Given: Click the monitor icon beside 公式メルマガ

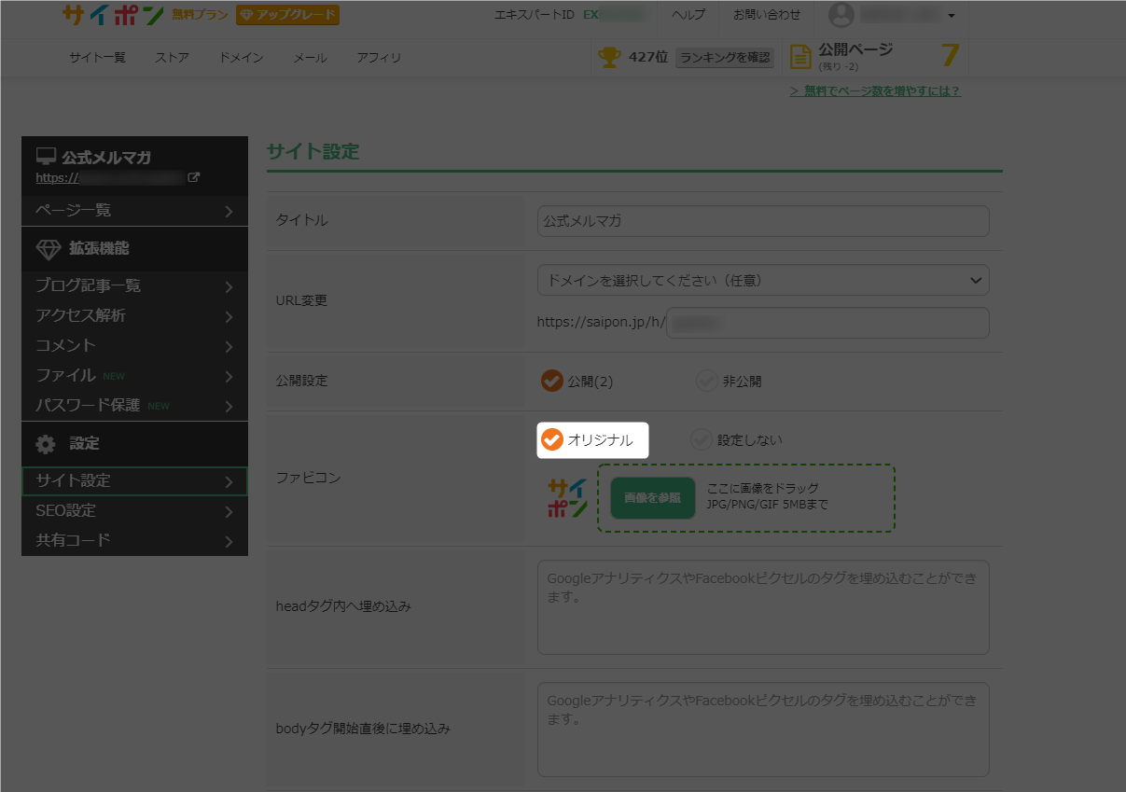Looking at the screenshot, I should pos(46,157).
